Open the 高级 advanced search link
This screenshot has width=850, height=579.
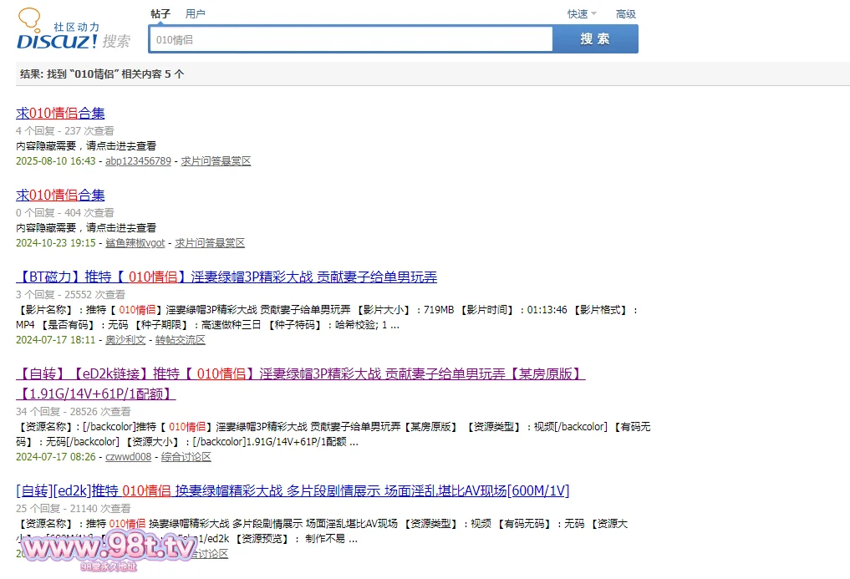click(625, 13)
